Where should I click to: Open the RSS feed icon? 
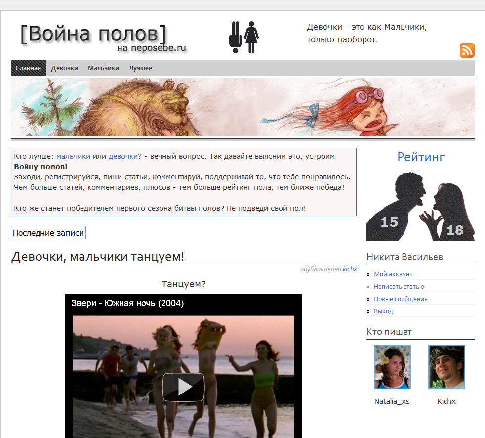click(x=467, y=50)
